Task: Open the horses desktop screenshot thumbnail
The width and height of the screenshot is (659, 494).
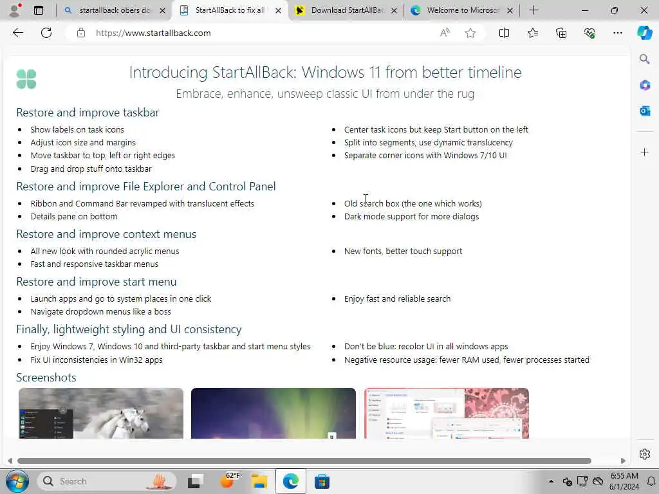Action: pos(101,413)
